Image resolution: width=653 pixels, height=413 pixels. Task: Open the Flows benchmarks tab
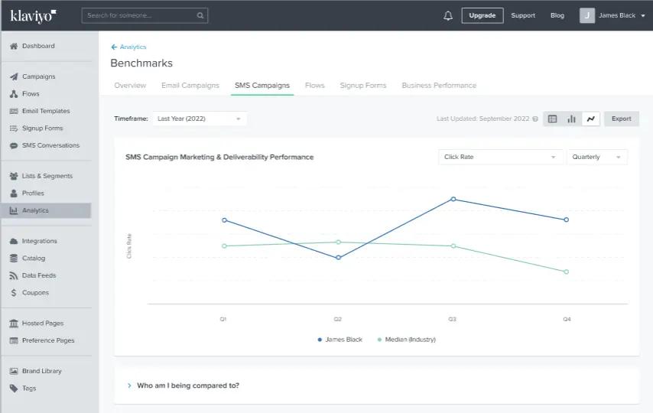pyautogui.click(x=314, y=86)
